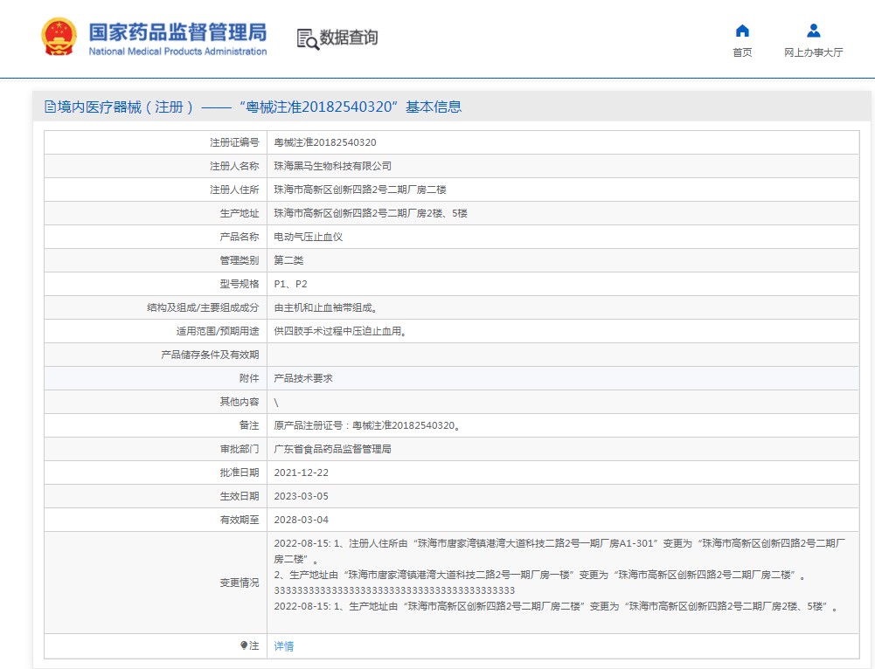The image size is (875, 669).
Task: Click the National Medical Products Administration subtitle
Action: click(x=177, y=52)
